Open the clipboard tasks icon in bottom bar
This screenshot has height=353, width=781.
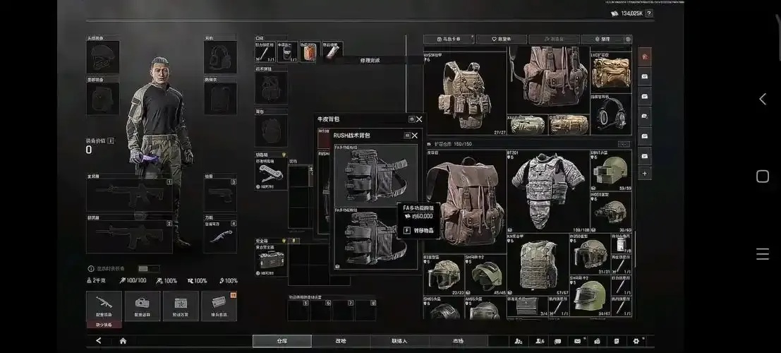[617, 341]
